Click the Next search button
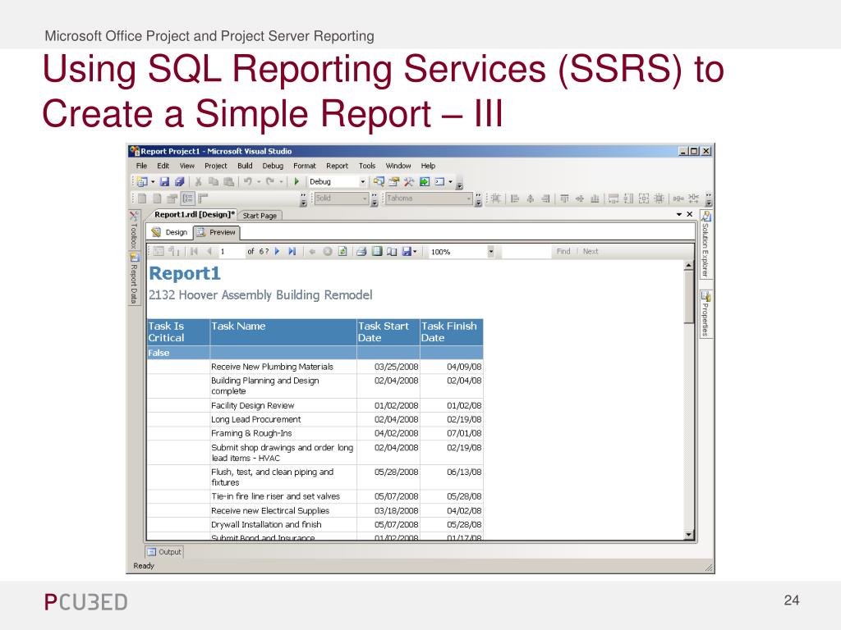The image size is (841, 630). coord(590,251)
